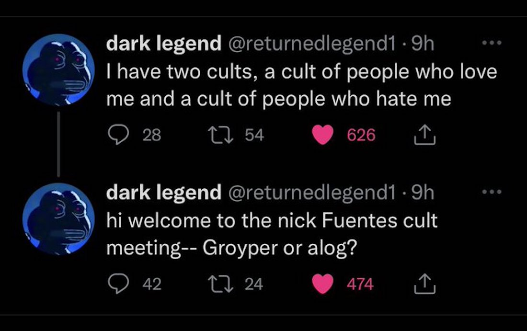Open more options on the first tweet
This screenshot has height=331, width=527.
[x=491, y=43]
